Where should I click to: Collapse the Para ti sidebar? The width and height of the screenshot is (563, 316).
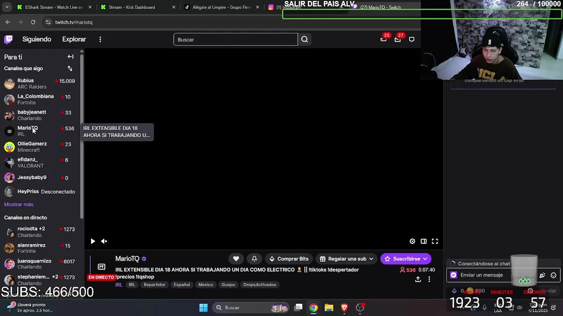[70, 57]
